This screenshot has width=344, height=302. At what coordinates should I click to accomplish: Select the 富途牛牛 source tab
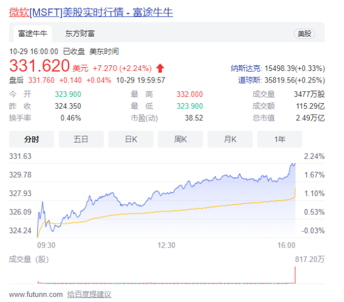(33, 34)
